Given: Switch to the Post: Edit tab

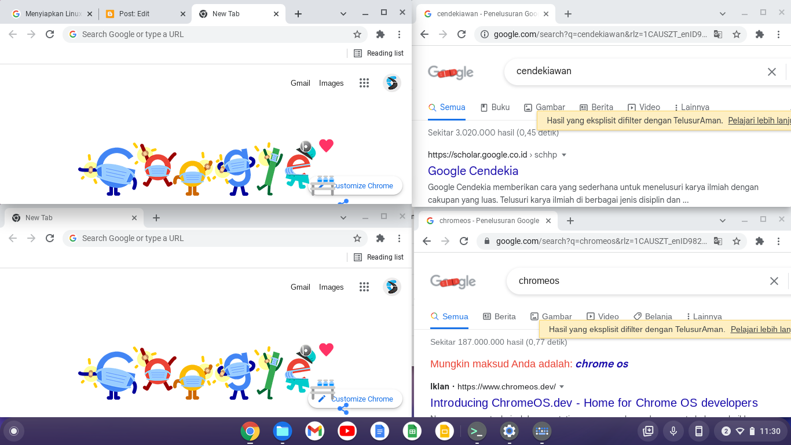Looking at the screenshot, I should (146, 14).
